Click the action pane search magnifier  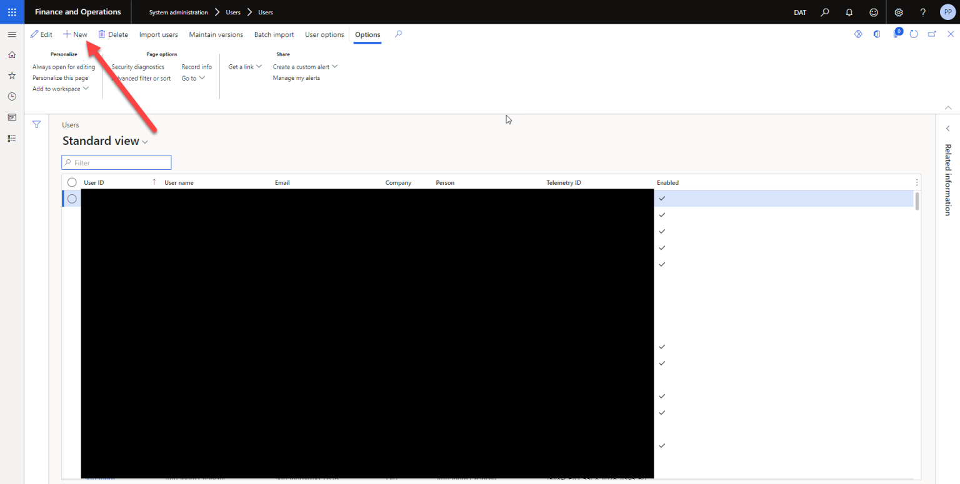[x=398, y=34]
